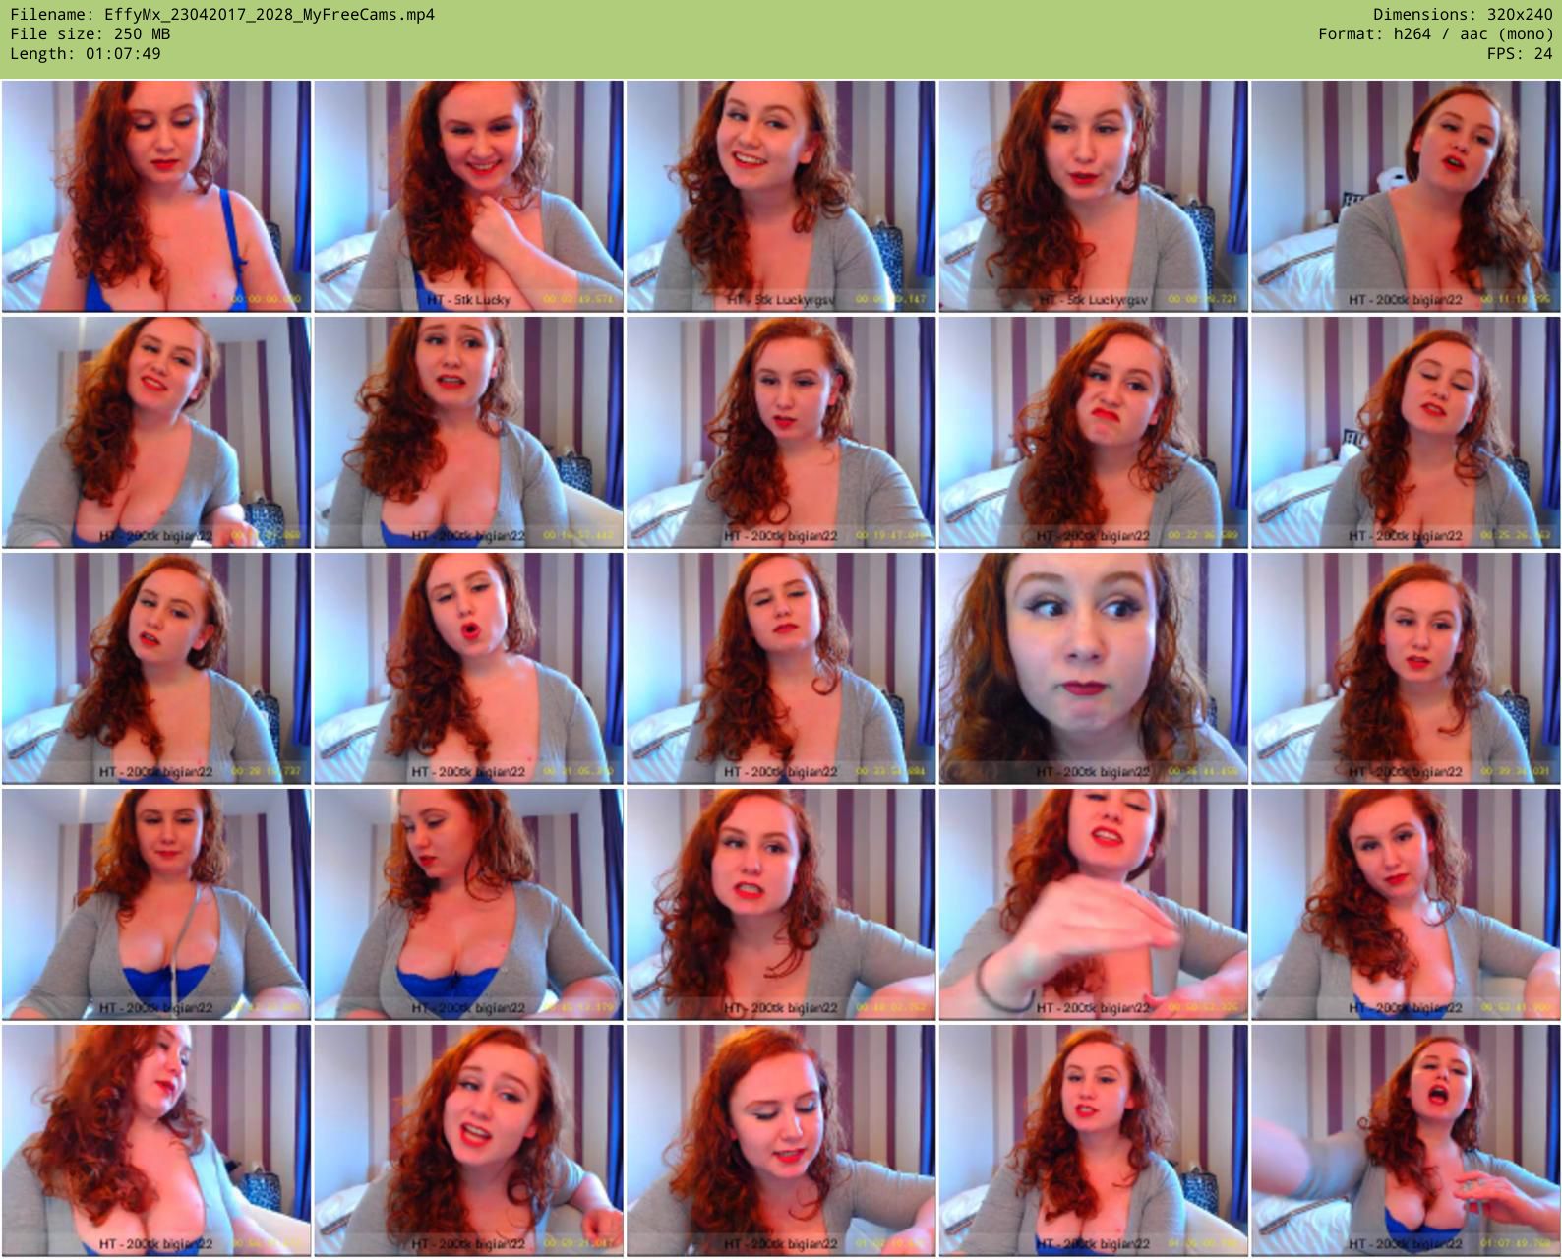The width and height of the screenshot is (1562, 1259).
Task: Open the second thumbnail in the third row
Action: pyautogui.click(x=468, y=669)
